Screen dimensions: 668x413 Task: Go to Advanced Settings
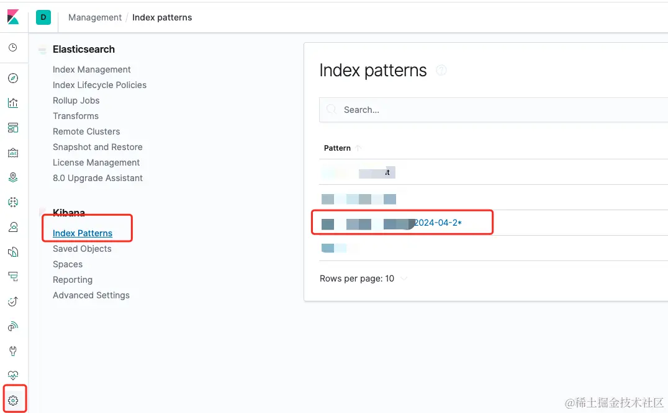tap(91, 295)
